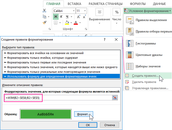Click the Управление правилами icon

click(x=127, y=88)
